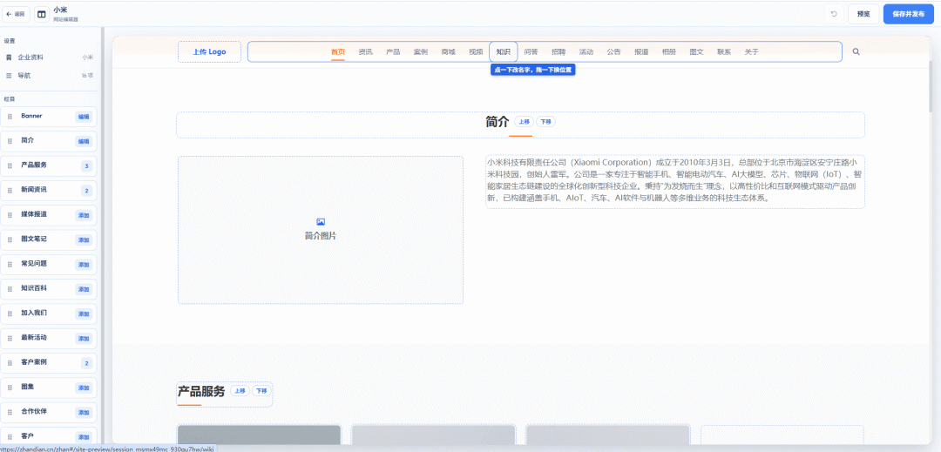The height and width of the screenshot is (452, 941).
Task: Click 编辑 on the Banner row
Action: pyautogui.click(x=83, y=117)
